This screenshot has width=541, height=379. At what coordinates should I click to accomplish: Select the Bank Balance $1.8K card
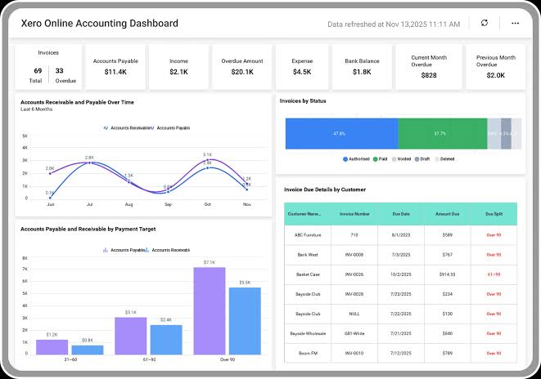pyautogui.click(x=362, y=67)
